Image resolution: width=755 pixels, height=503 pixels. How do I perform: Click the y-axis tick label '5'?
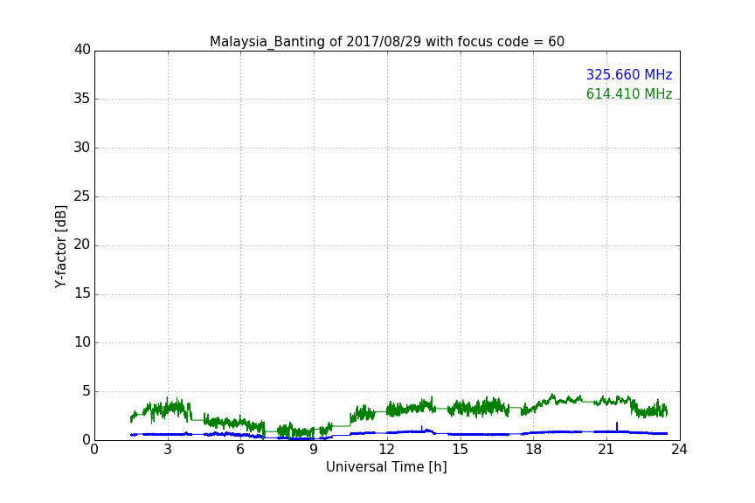coord(87,391)
